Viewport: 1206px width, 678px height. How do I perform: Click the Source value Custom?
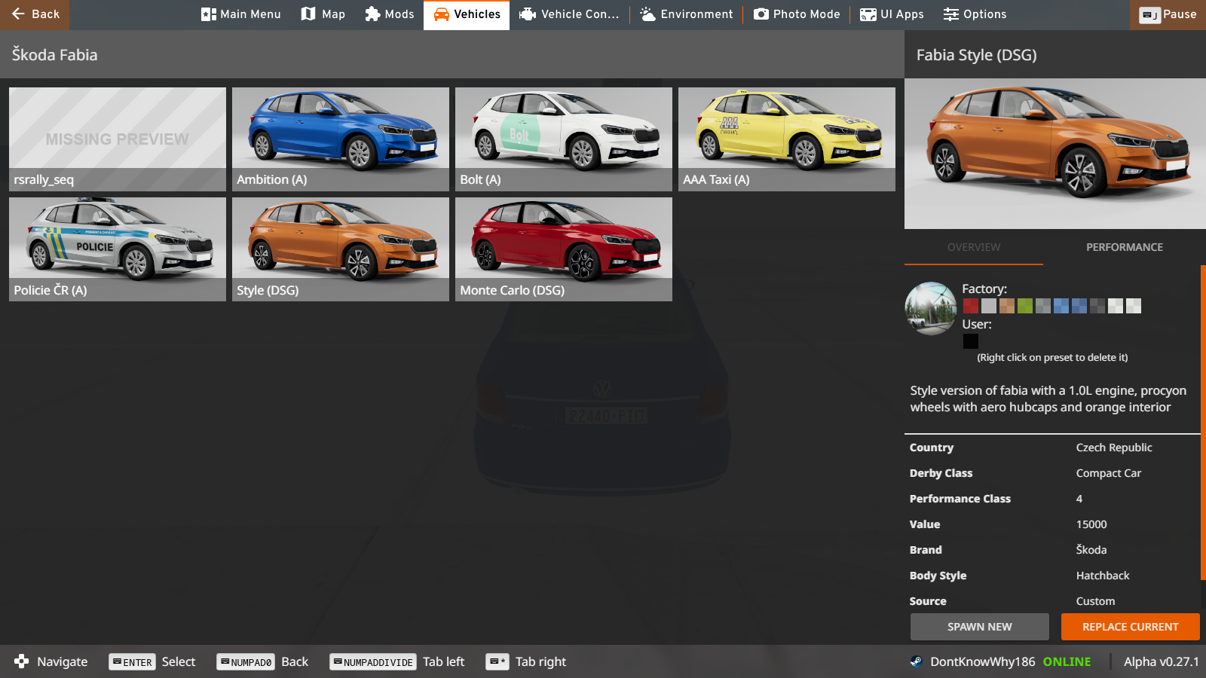point(1095,601)
